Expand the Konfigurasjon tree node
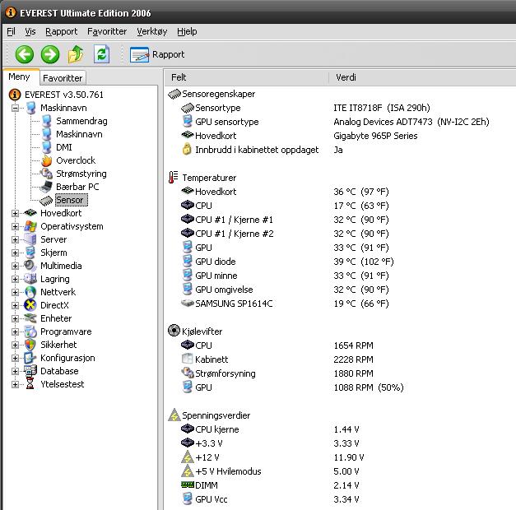 pos(15,358)
